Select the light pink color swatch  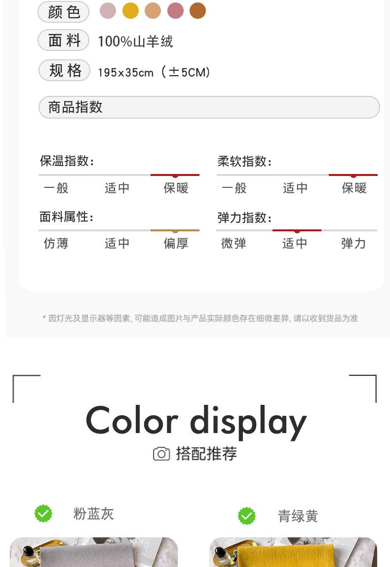pos(108,10)
